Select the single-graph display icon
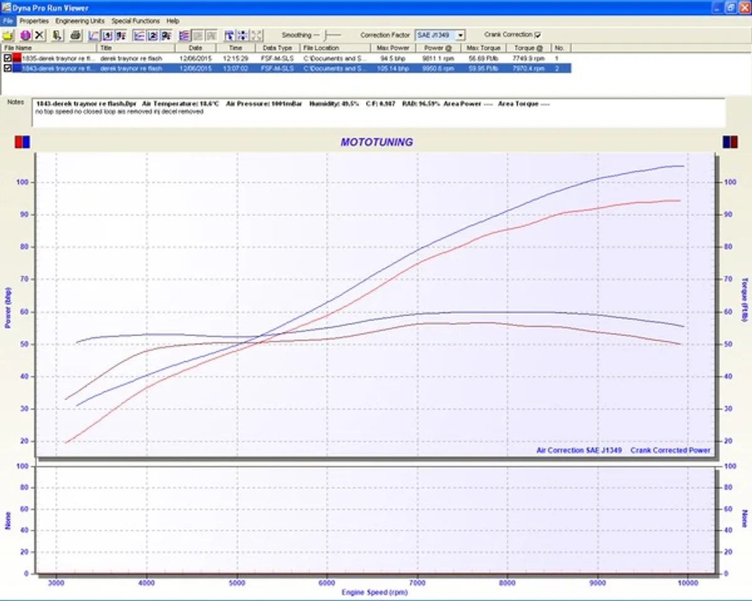This screenshot has width=752, height=601. point(106,35)
